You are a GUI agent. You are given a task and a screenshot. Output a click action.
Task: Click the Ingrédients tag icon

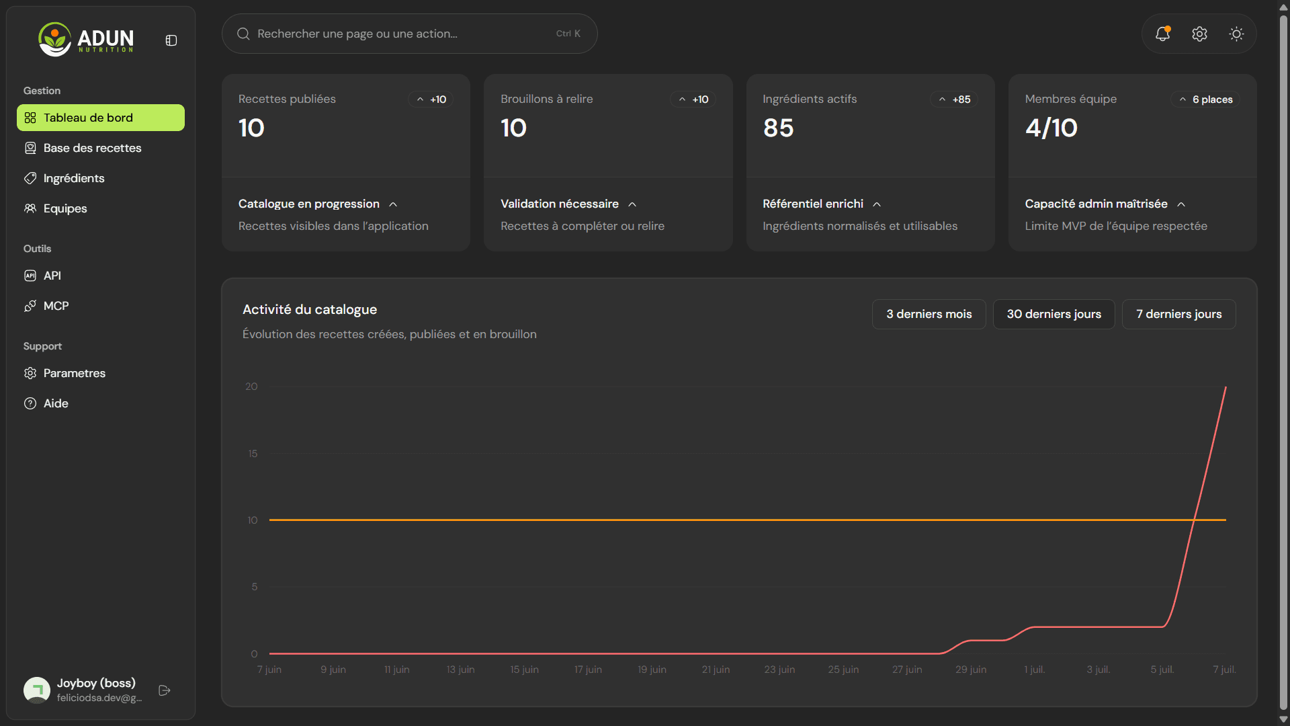coord(30,178)
